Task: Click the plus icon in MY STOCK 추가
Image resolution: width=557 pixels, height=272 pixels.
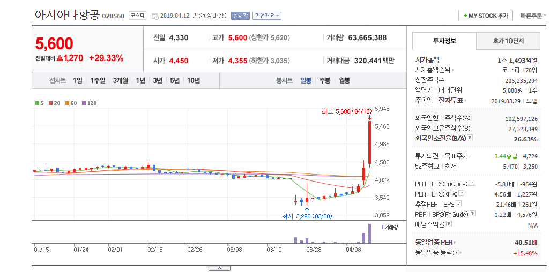Action: click(x=465, y=16)
